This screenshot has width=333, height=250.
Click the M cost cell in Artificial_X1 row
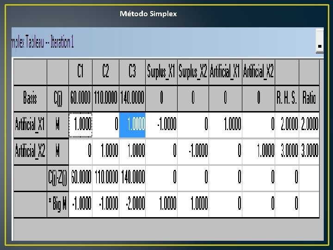pyautogui.click(x=58, y=125)
